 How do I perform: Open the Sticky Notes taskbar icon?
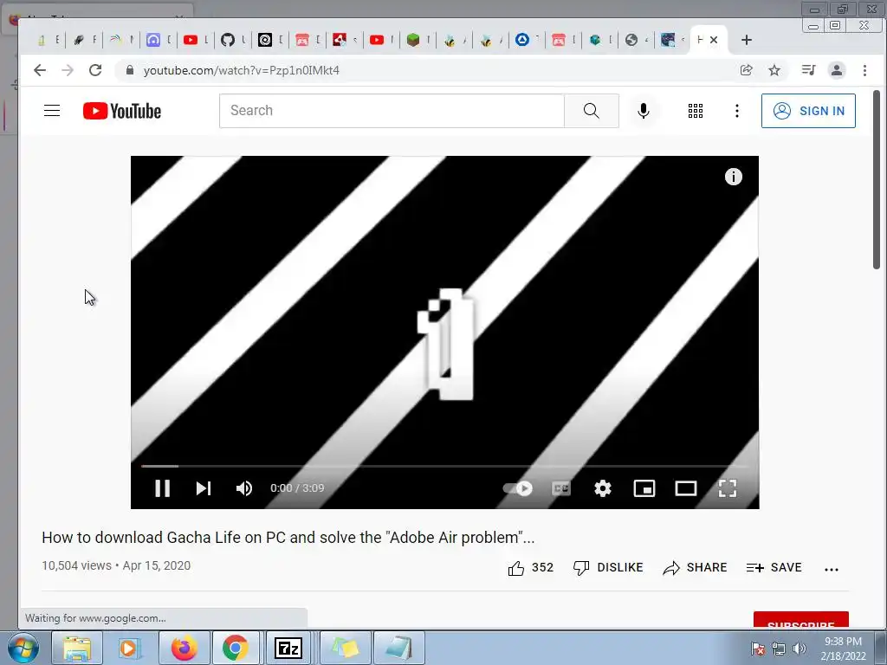point(346,648)
